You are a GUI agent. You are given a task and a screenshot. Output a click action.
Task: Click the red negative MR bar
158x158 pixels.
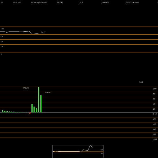coord(30,113)
